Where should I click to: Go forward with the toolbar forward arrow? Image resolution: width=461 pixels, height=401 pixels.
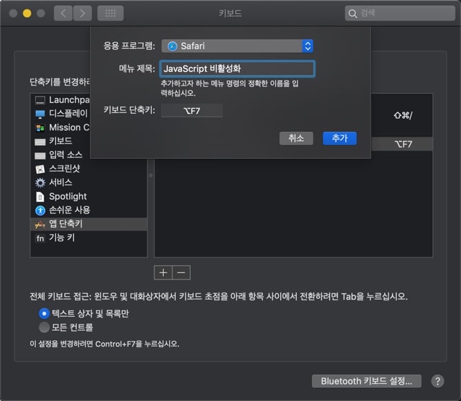tap(82, 13)
